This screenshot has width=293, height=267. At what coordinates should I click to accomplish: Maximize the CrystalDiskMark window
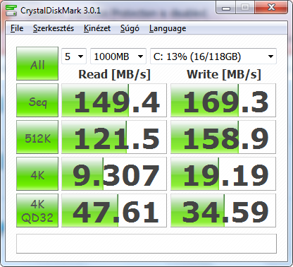[245, 8]
